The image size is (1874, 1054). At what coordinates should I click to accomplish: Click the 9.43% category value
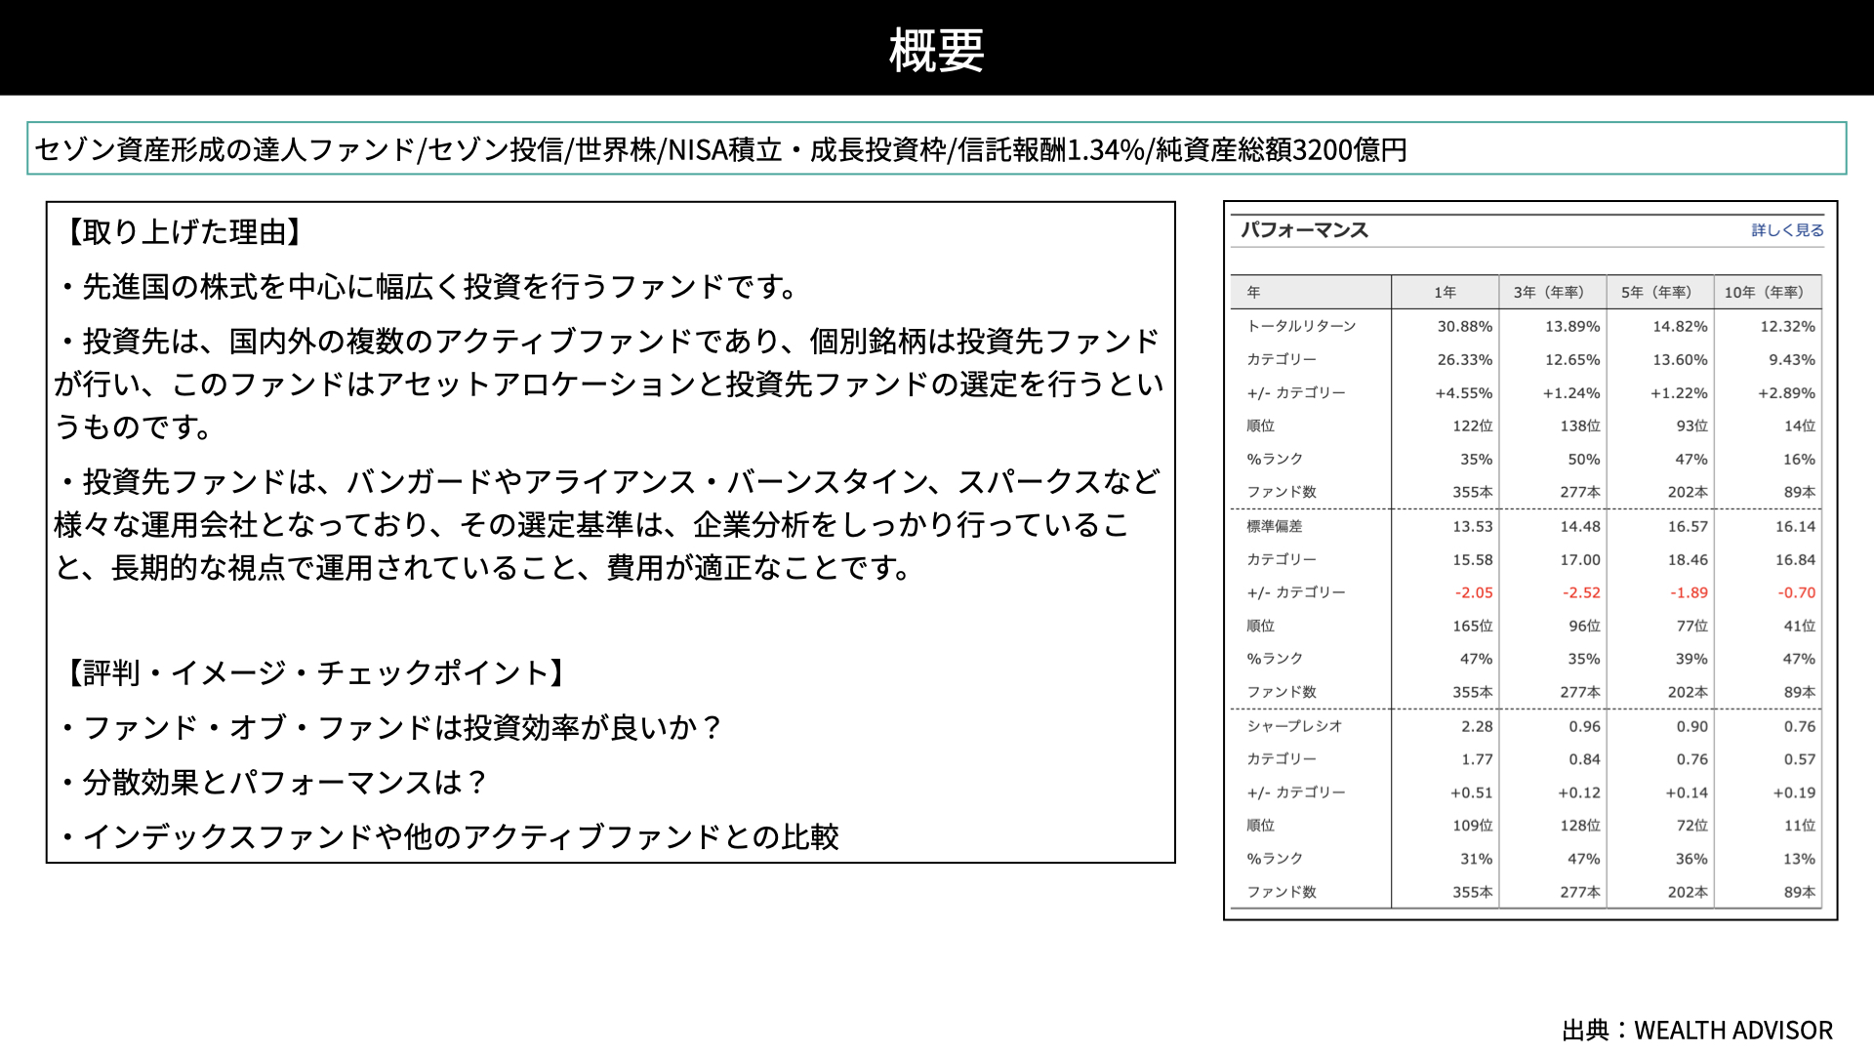1792,359
